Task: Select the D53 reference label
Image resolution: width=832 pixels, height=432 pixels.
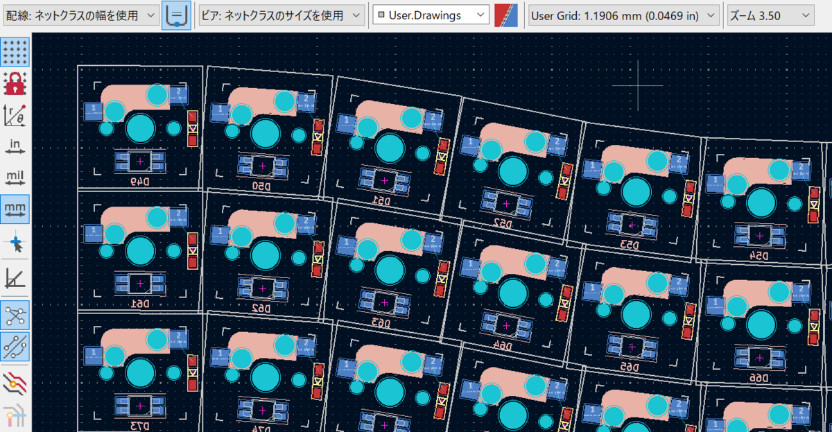Action: (x=628, y=245)
